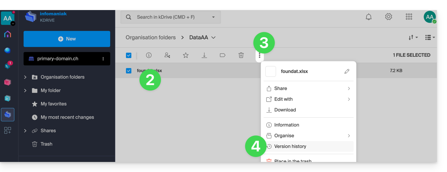Click the trash bin toolbar icon
Screen dimensions: 447x172
click(x=241, y=55)
